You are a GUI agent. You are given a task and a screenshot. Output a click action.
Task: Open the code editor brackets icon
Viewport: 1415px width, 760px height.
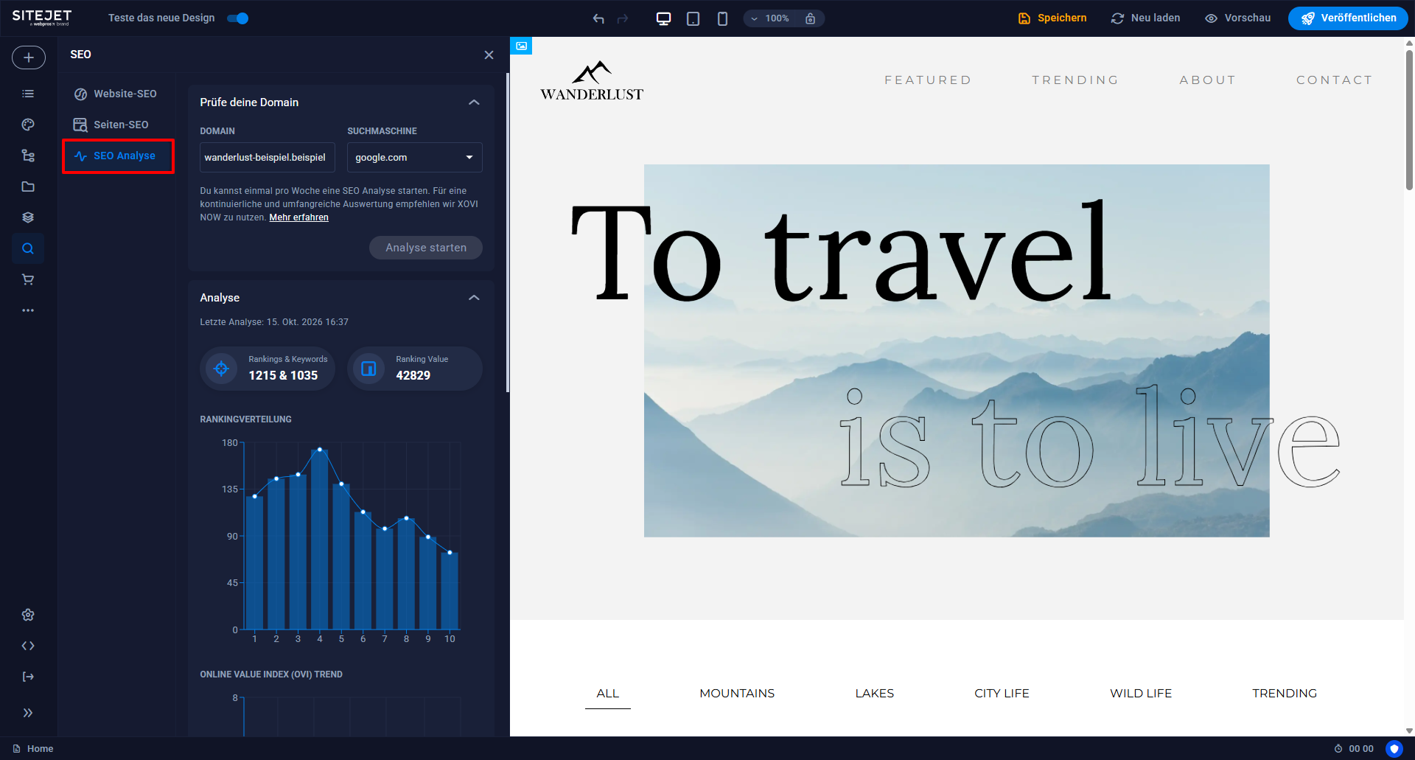(28, 646)
